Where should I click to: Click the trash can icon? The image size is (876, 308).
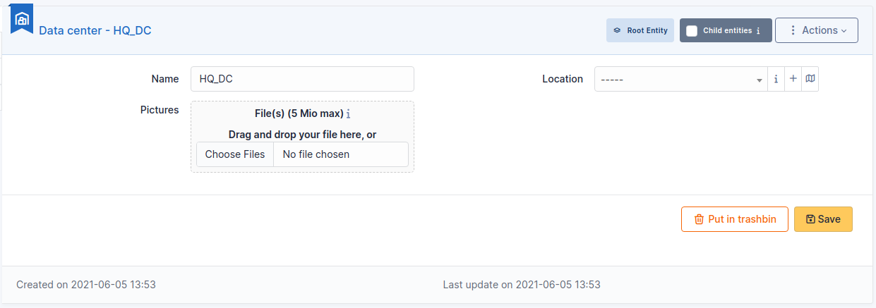699,219
